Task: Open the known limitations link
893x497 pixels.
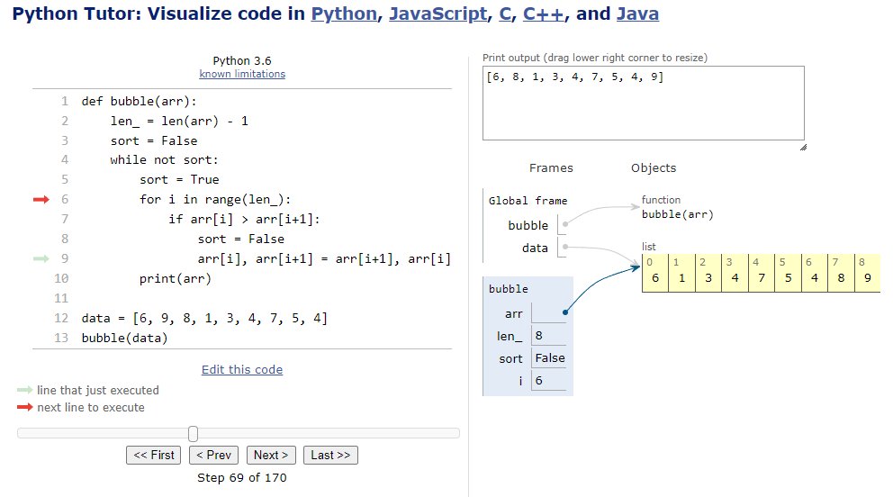Action: click(x=242, y=74)
